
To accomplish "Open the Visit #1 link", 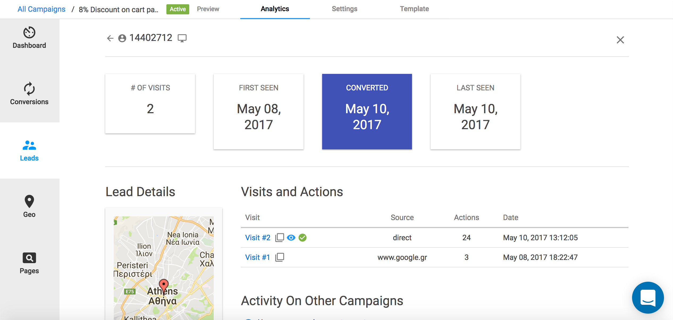I will [257, 257].
